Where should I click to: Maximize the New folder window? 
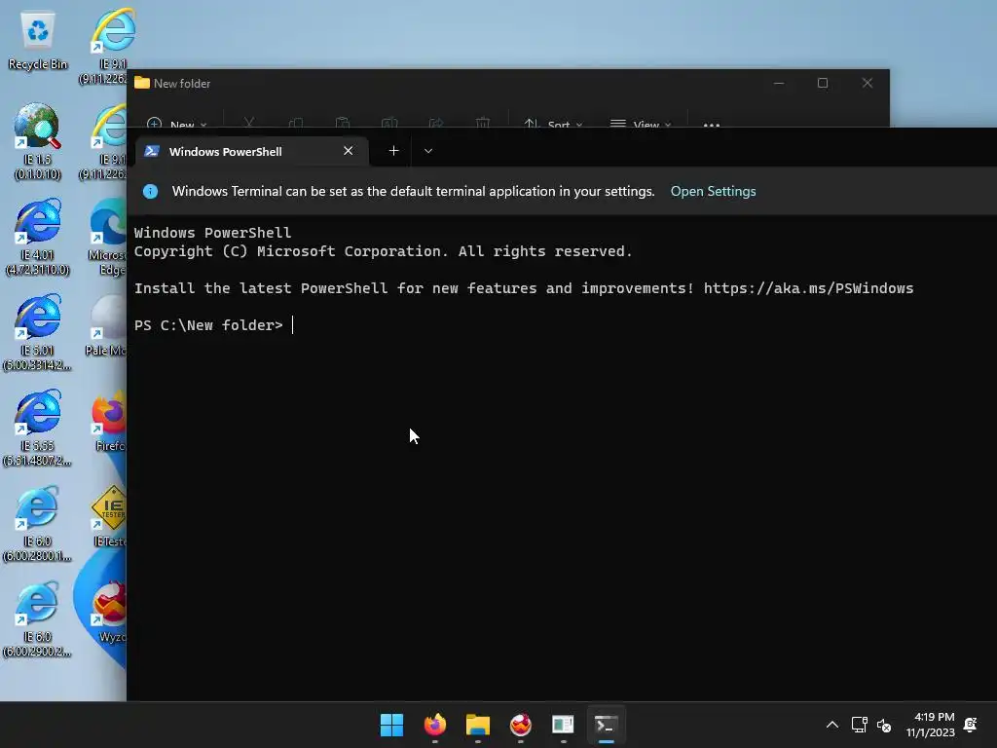(823, 83)
